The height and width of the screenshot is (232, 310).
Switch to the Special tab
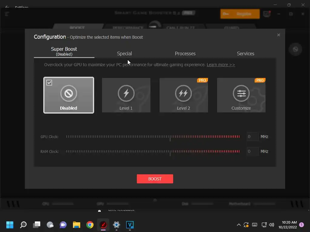[x=124, y=53]
